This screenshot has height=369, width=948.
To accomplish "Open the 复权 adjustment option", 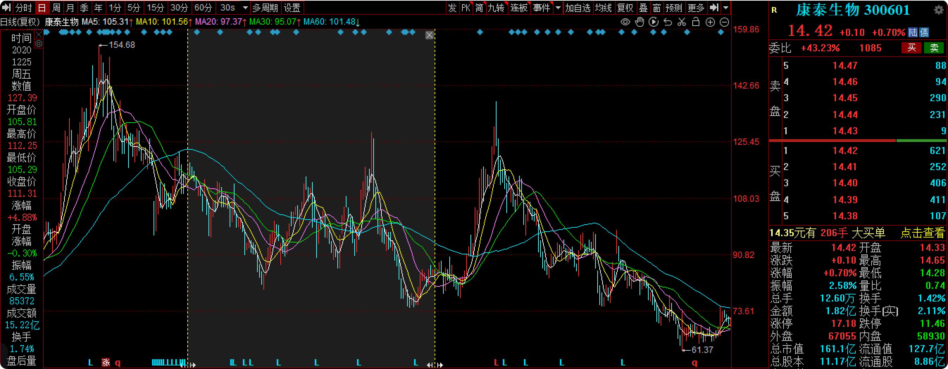I will coord(625,7).
